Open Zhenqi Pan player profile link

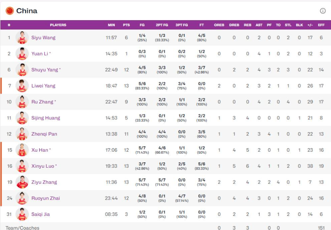click(x=44, y=134)
